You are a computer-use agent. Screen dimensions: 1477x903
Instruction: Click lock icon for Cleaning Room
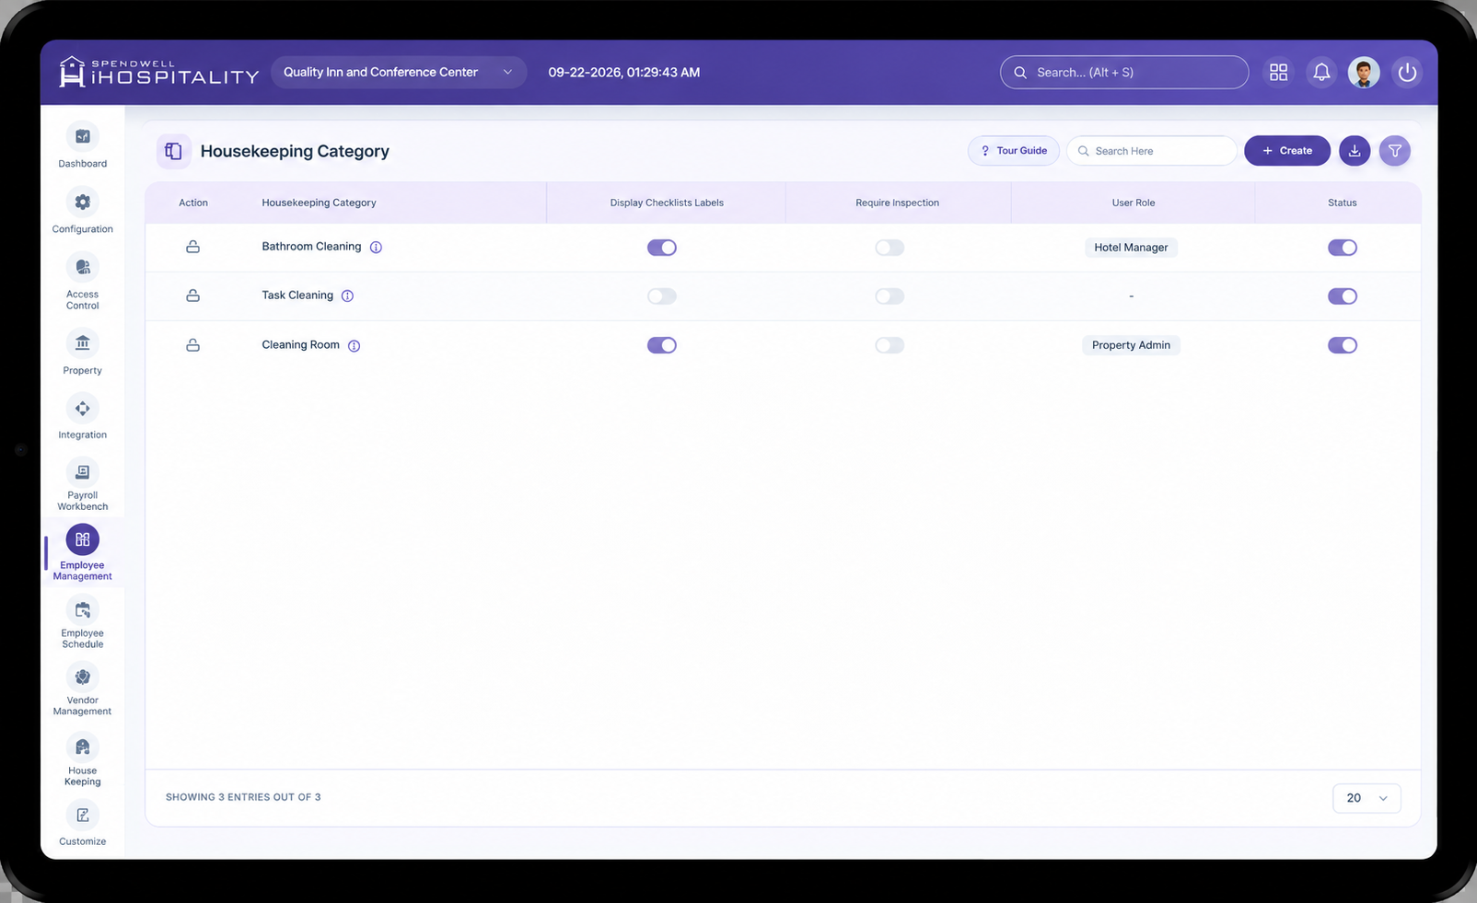(x=192, y=345)
